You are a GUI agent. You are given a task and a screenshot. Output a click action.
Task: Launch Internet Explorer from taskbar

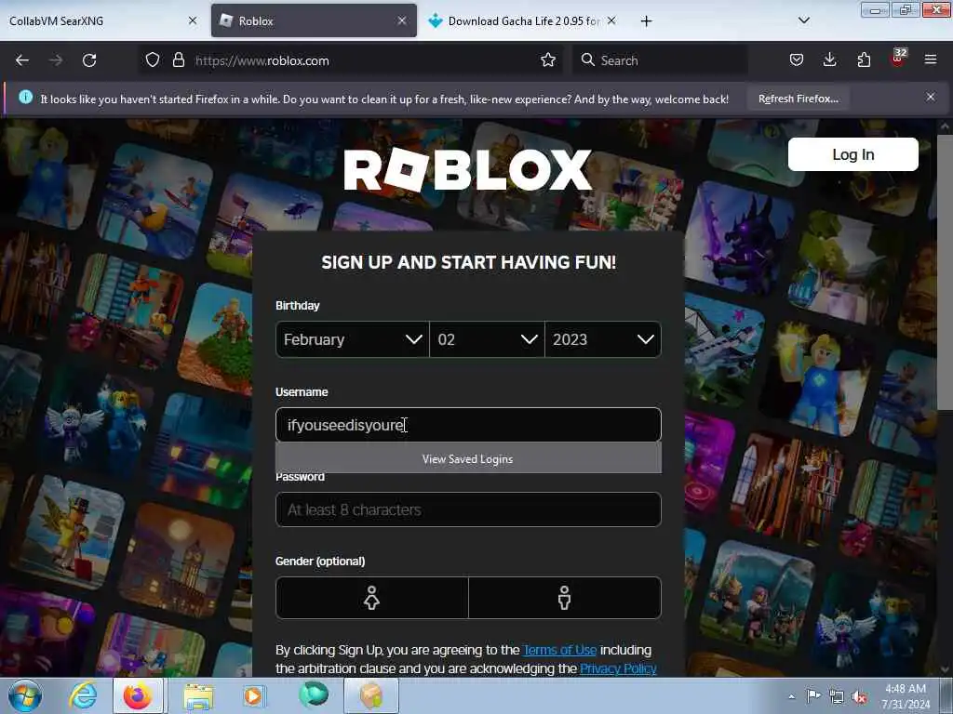click(83, 695)
